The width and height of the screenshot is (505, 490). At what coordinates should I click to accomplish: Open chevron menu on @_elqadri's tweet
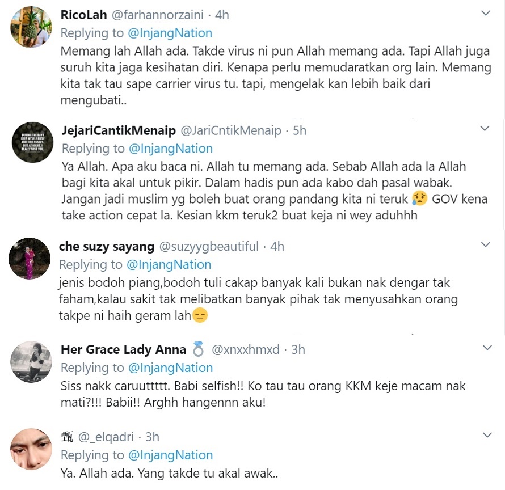(487, 435)
